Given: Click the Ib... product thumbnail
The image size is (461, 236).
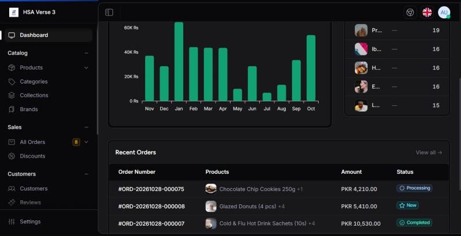Looking at the screenshot, I should (361, 49).
